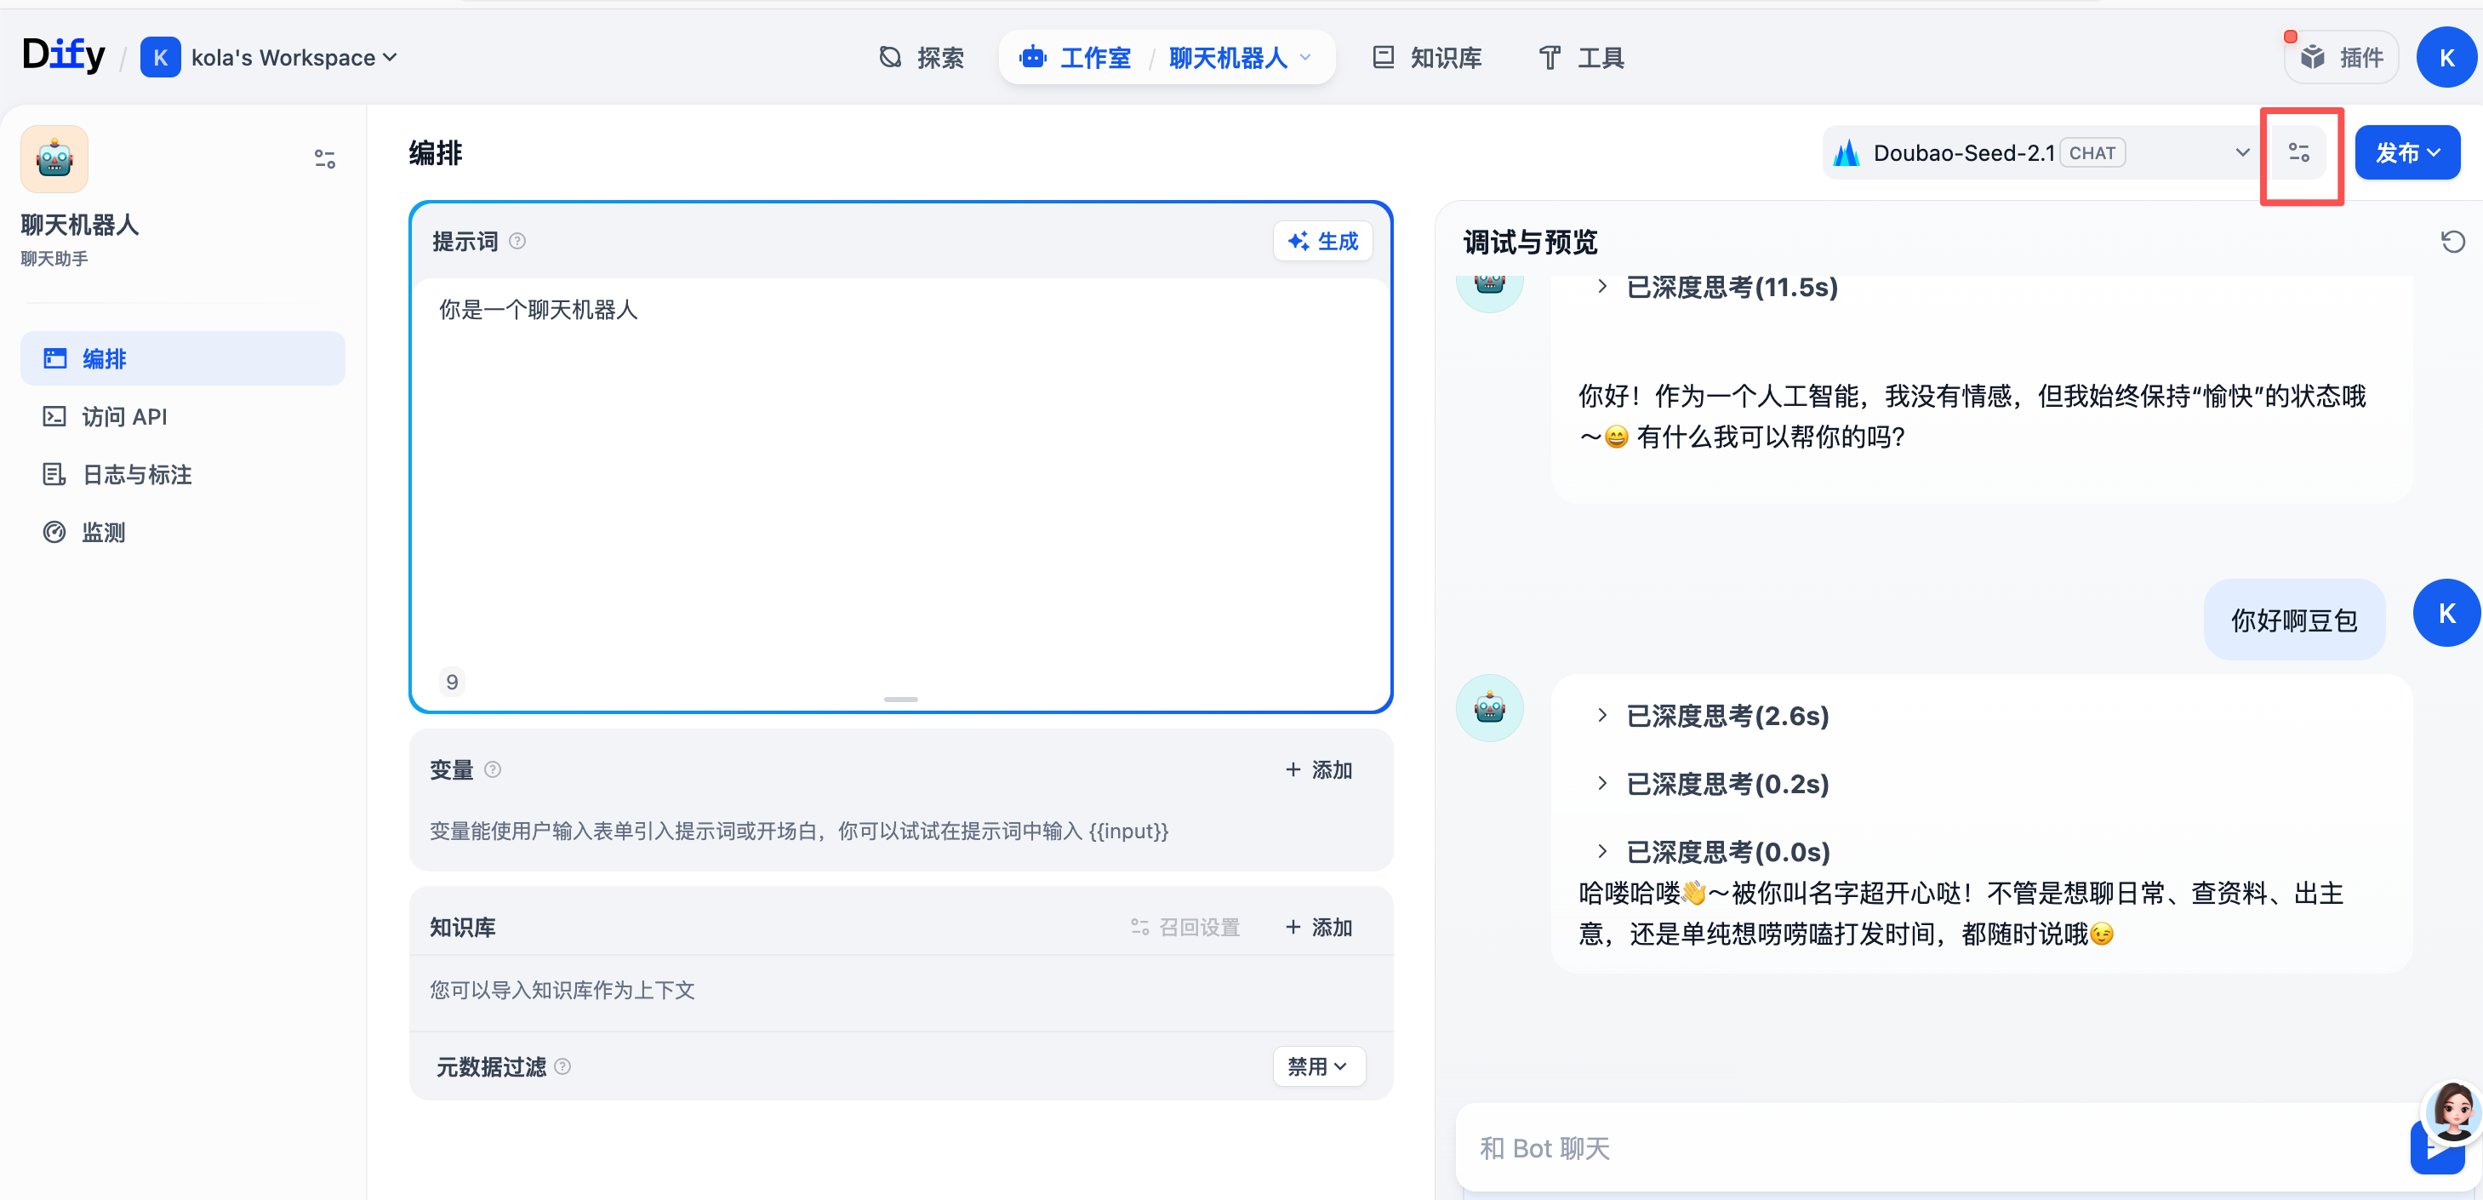Click the robot app icon in sidebar

pyautogui.click(x=55, y=159)
